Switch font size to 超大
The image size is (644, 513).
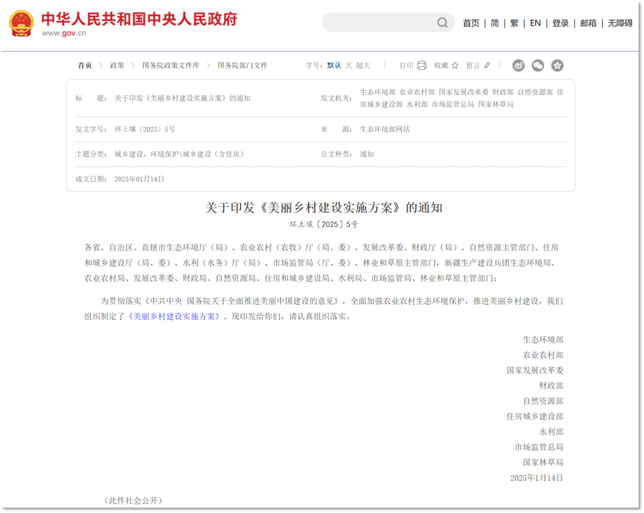pyautogui.click(x=363, y=66)
